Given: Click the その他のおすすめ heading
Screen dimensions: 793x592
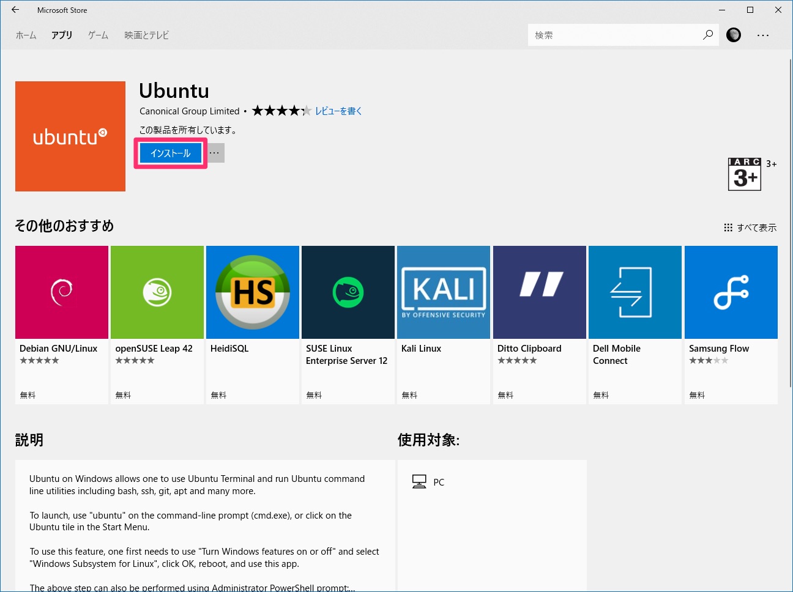Looking at the screenshot, I should tap(64, 226).
